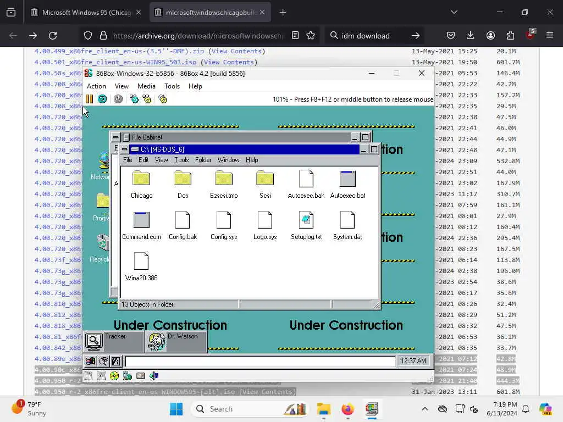Click the Dr. Watson taskbar button
The width and height of the screenshot is (563, 422).
pyautogui.click(x=176, y=341)
